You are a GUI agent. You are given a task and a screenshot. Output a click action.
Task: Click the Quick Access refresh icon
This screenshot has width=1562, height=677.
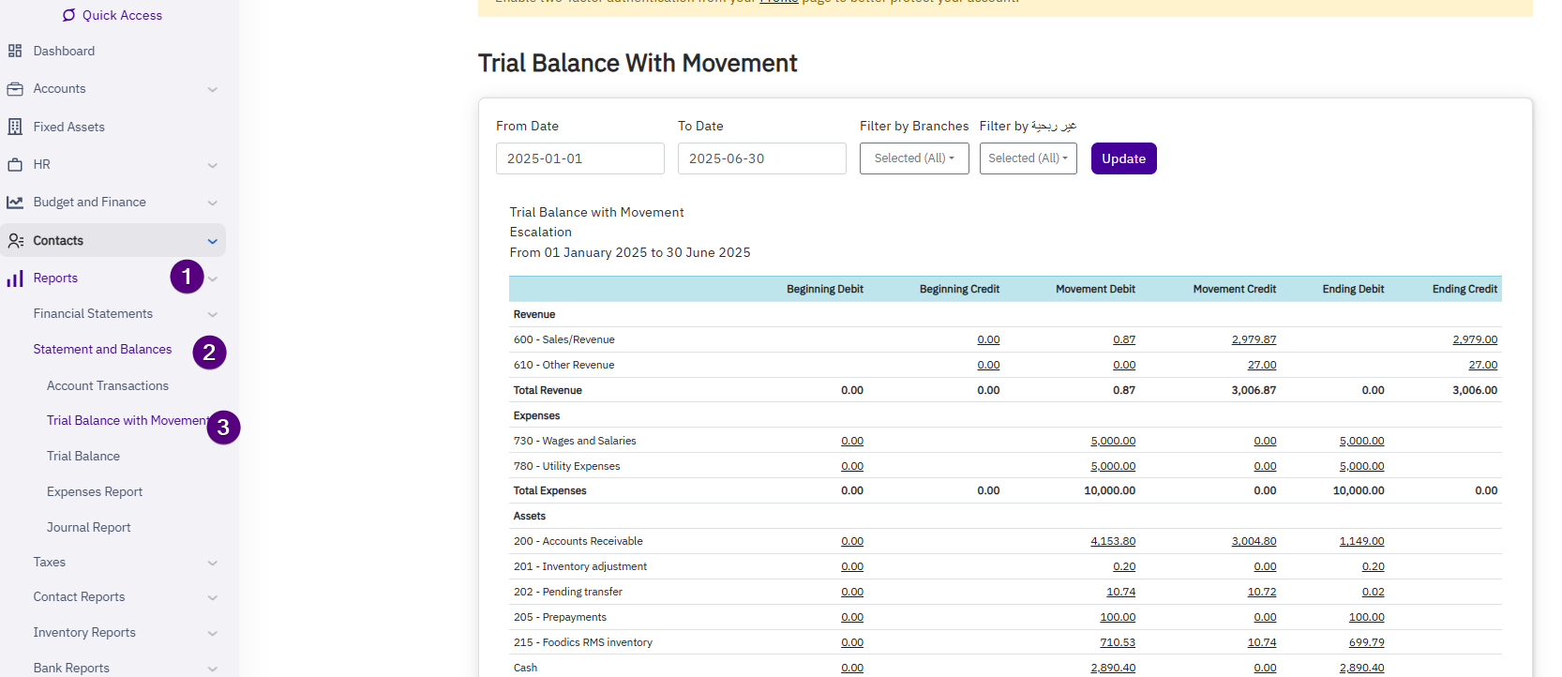[68, 15]
